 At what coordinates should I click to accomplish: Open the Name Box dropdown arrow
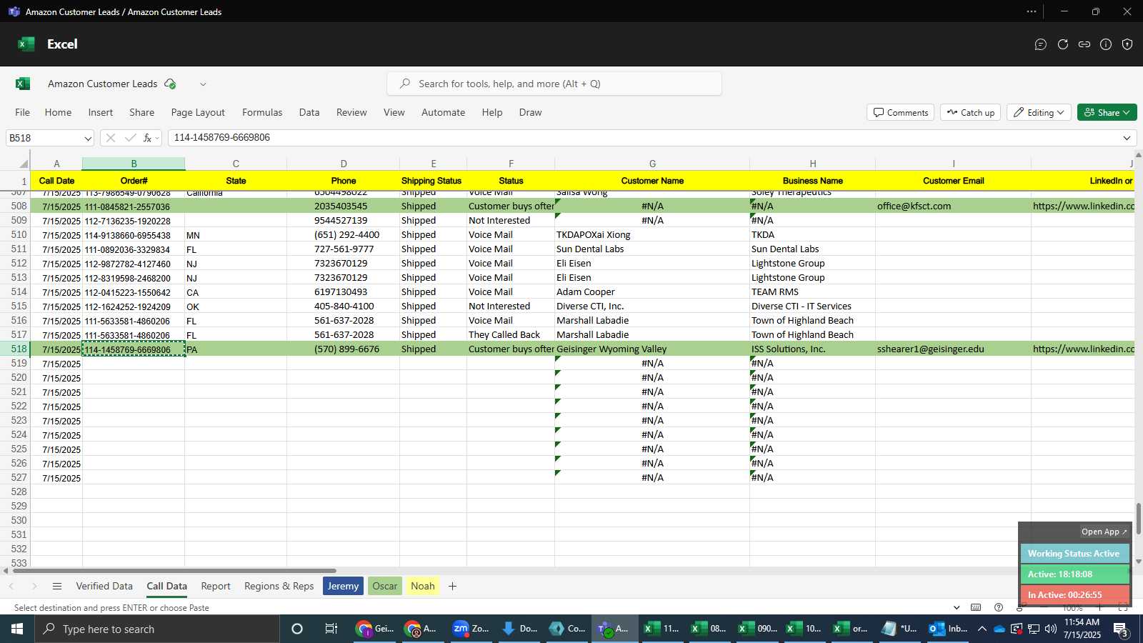(x=87, y=138)
